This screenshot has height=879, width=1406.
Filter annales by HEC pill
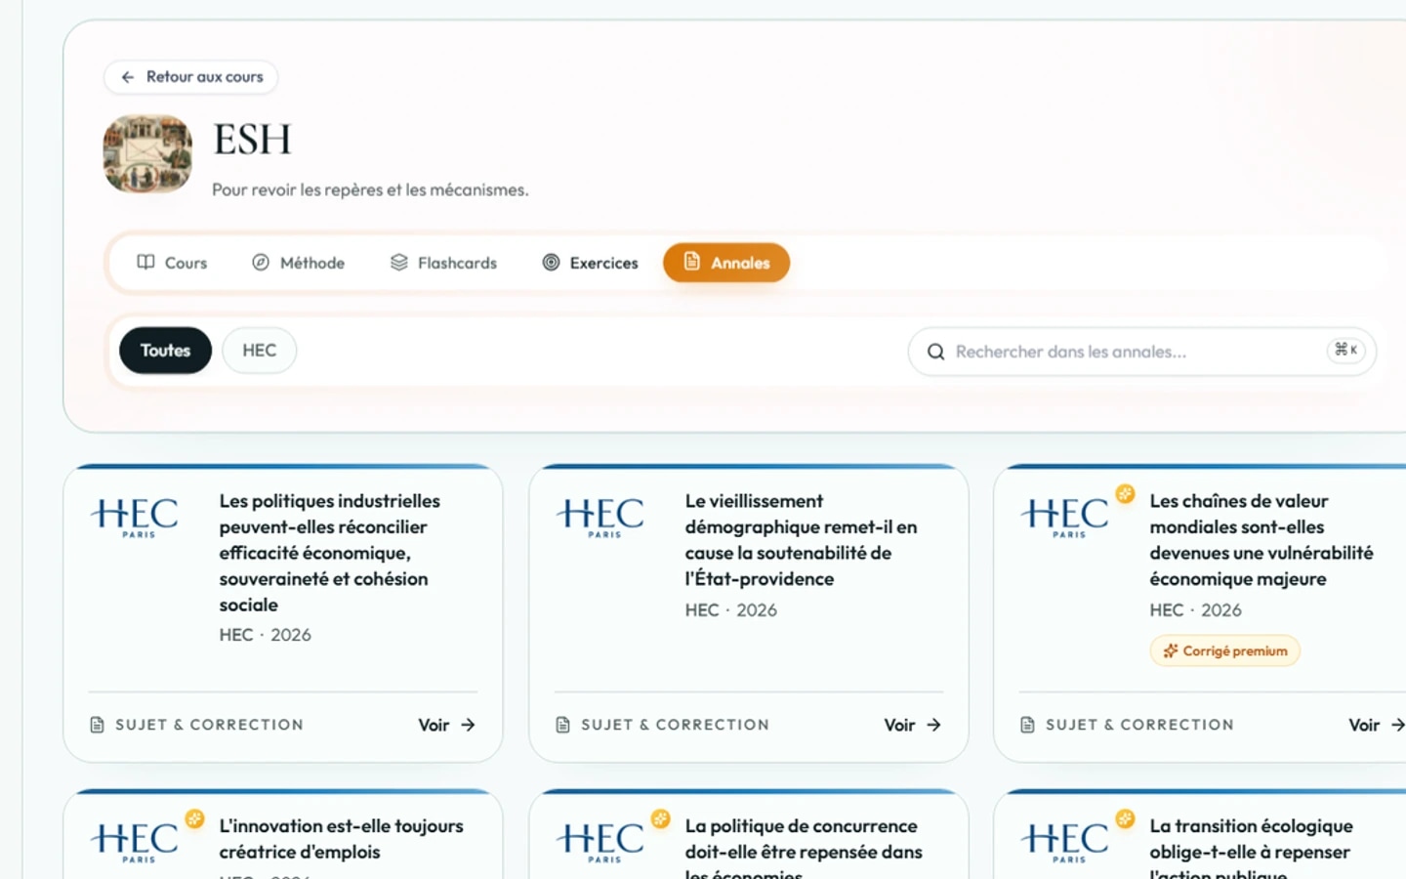tap(260, 351)
